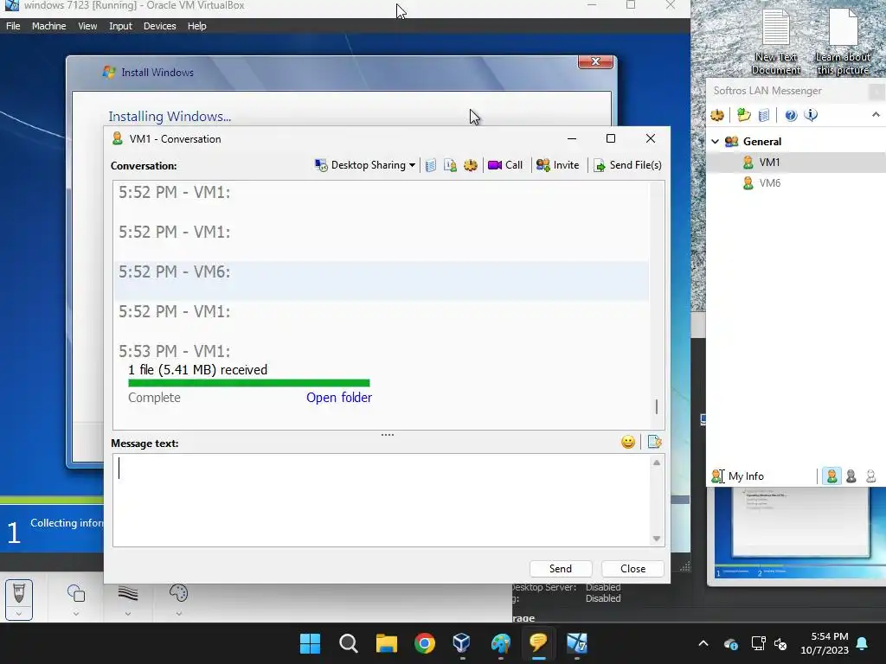Invite another user to the conversation
Image resolution: width=886 pixels, height=664 pixels.
(x=558, y=165)
